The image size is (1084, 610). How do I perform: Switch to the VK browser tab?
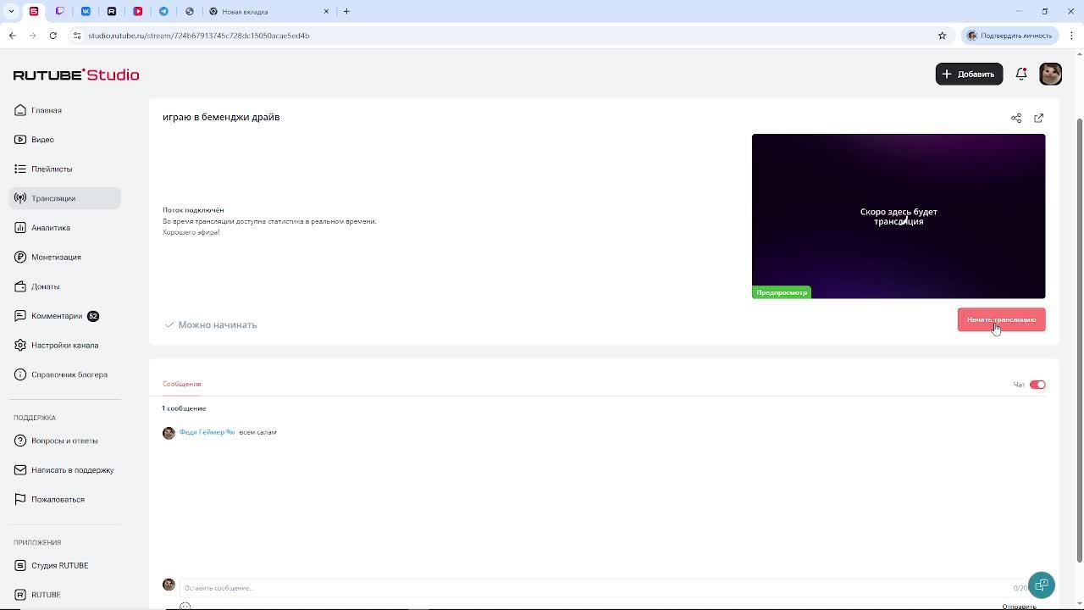coord(86,11)
